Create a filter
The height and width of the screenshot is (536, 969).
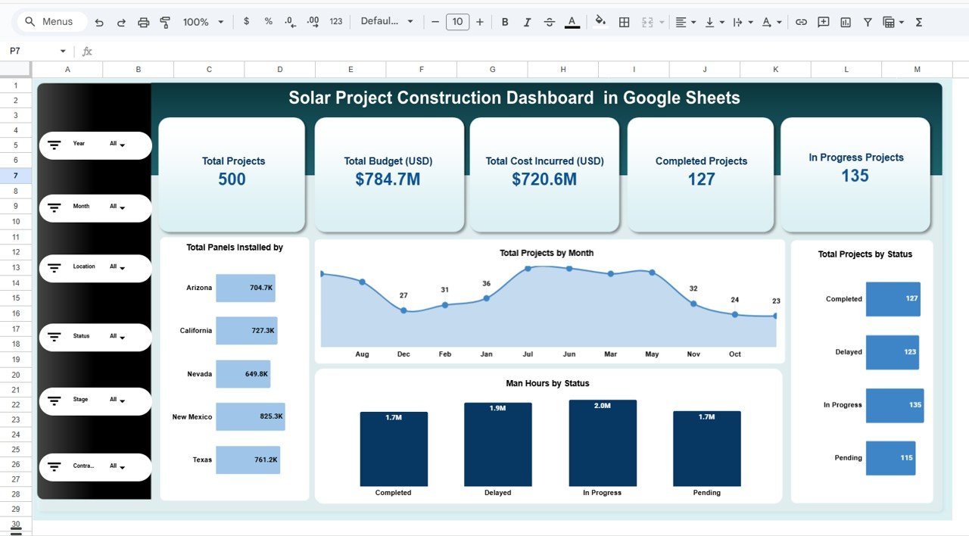[x=868, y=22]
